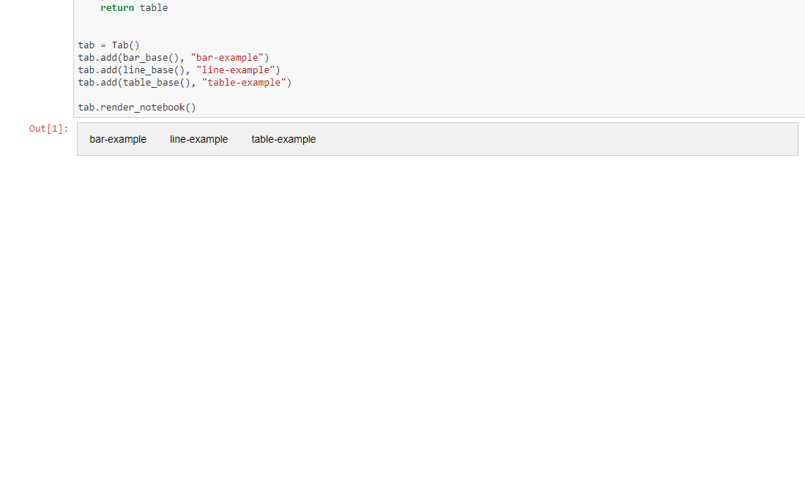The height and width of the screenshot is (491, 805).
Task: Click the blank area below the output
Action: [403, 293]
